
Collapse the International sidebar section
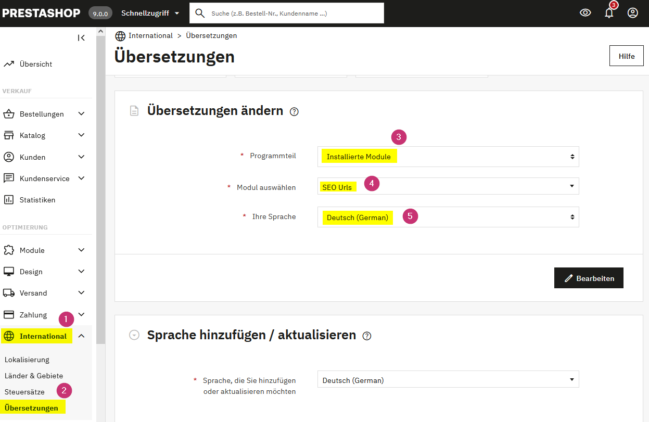pyautogui.click(x=81, y=336)
